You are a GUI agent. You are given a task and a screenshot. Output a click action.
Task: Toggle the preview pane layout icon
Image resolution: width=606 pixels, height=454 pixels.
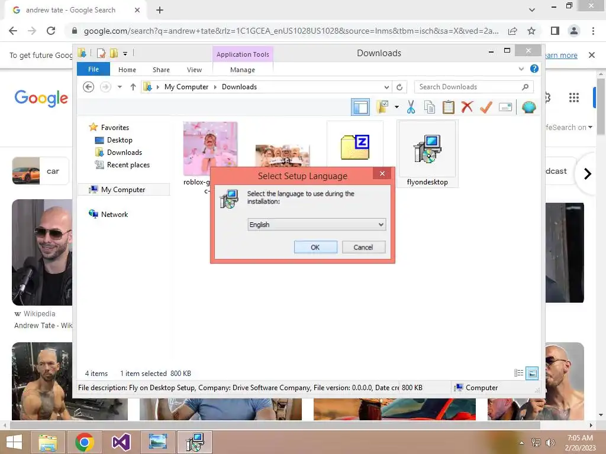(360, 108)
